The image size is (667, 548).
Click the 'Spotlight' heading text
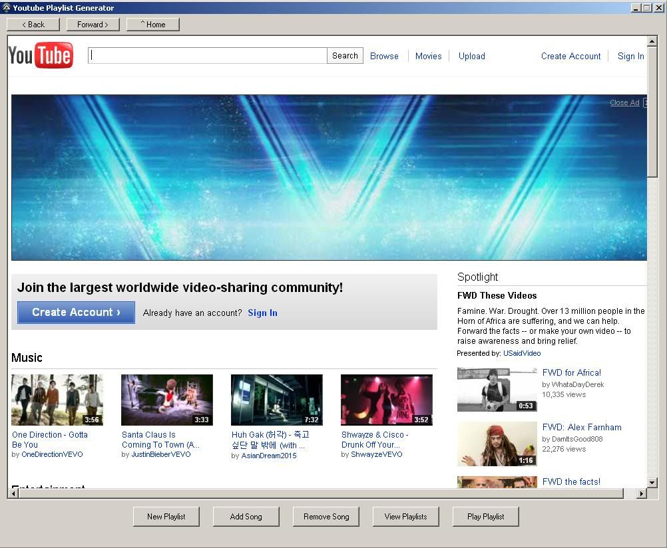pos(477,277)
